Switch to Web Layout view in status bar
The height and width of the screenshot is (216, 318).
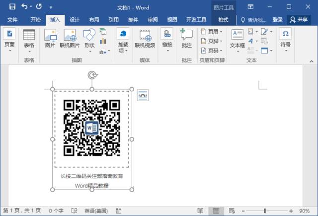coord(231,211)
